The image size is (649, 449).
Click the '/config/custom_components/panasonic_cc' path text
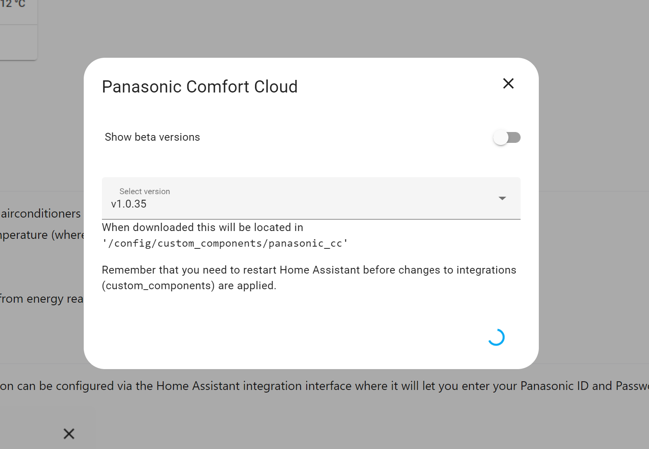pyautogui.click(x=225, y=243)
